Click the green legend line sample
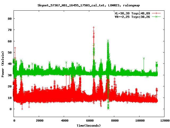Image resolution: width=170 pixels, height=128 pixels. [x=156, y=17]
